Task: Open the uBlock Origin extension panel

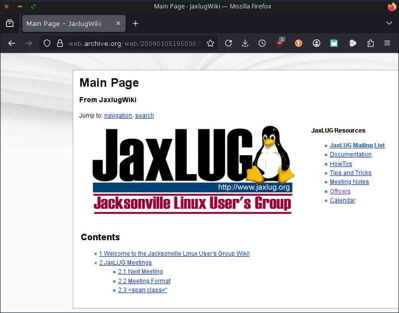Action: pos(280,43)
